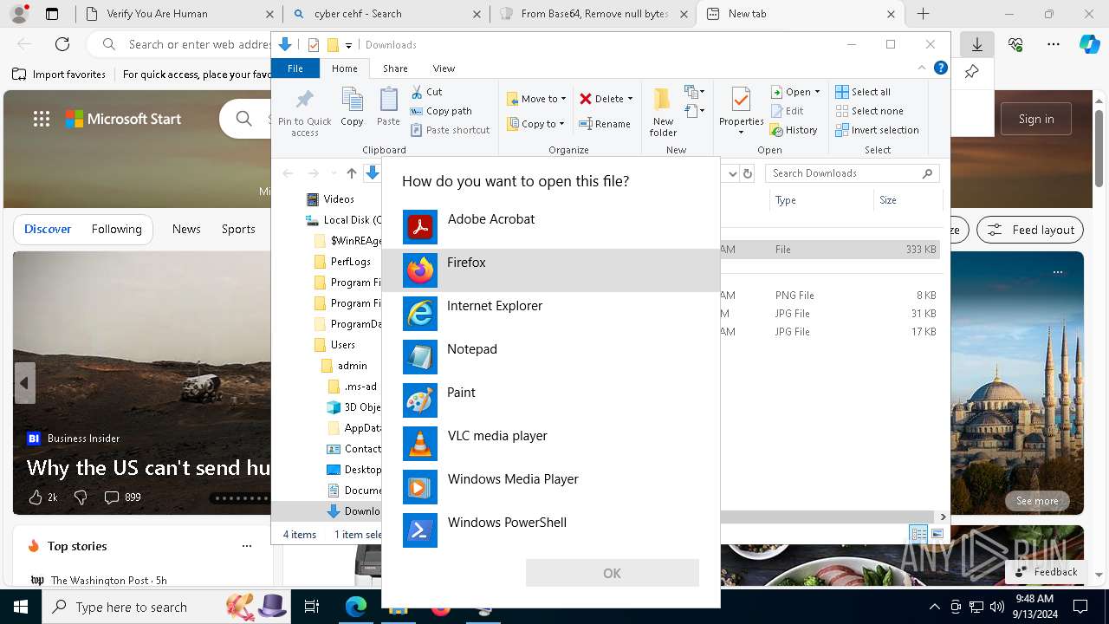
Task: Click the Search Downloads field
Action: click(x=852, y=173)
